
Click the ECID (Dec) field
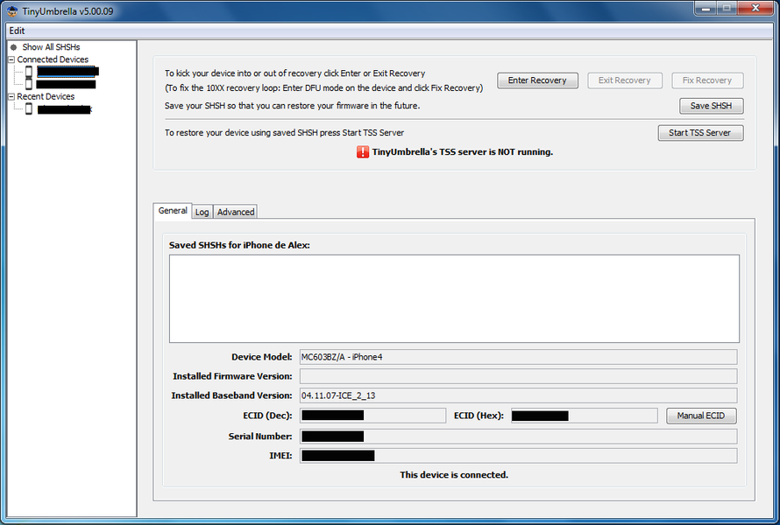tap(372, 416)
